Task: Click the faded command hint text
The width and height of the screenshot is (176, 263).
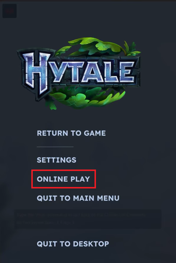Action: coord(82,219)
